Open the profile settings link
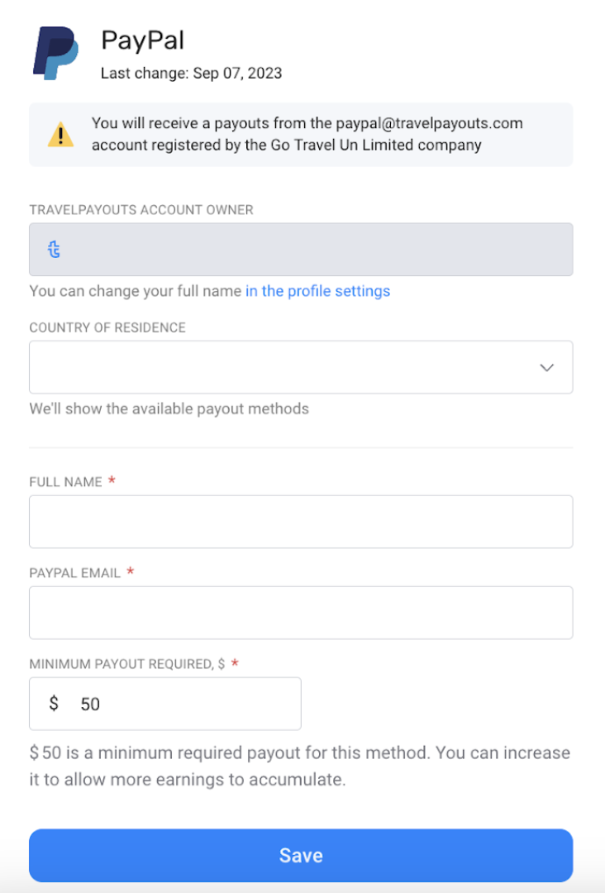 (x=317, y=291)
